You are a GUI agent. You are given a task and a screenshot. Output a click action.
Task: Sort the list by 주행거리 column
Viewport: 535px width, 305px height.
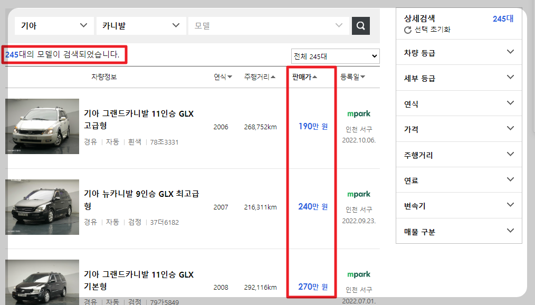(260, 77)
